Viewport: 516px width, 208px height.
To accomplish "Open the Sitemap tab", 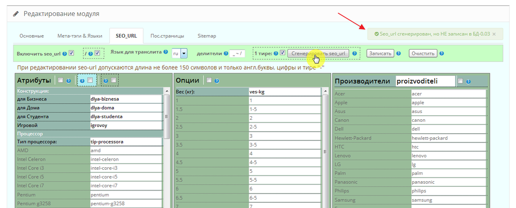I will (x=206, y=36).
